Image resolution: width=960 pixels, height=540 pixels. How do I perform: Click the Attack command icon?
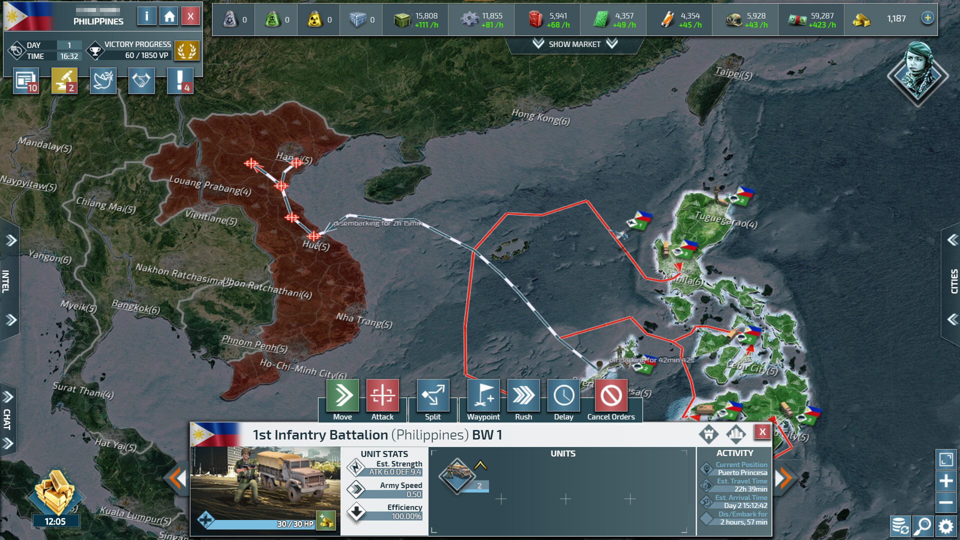point(382,395)
